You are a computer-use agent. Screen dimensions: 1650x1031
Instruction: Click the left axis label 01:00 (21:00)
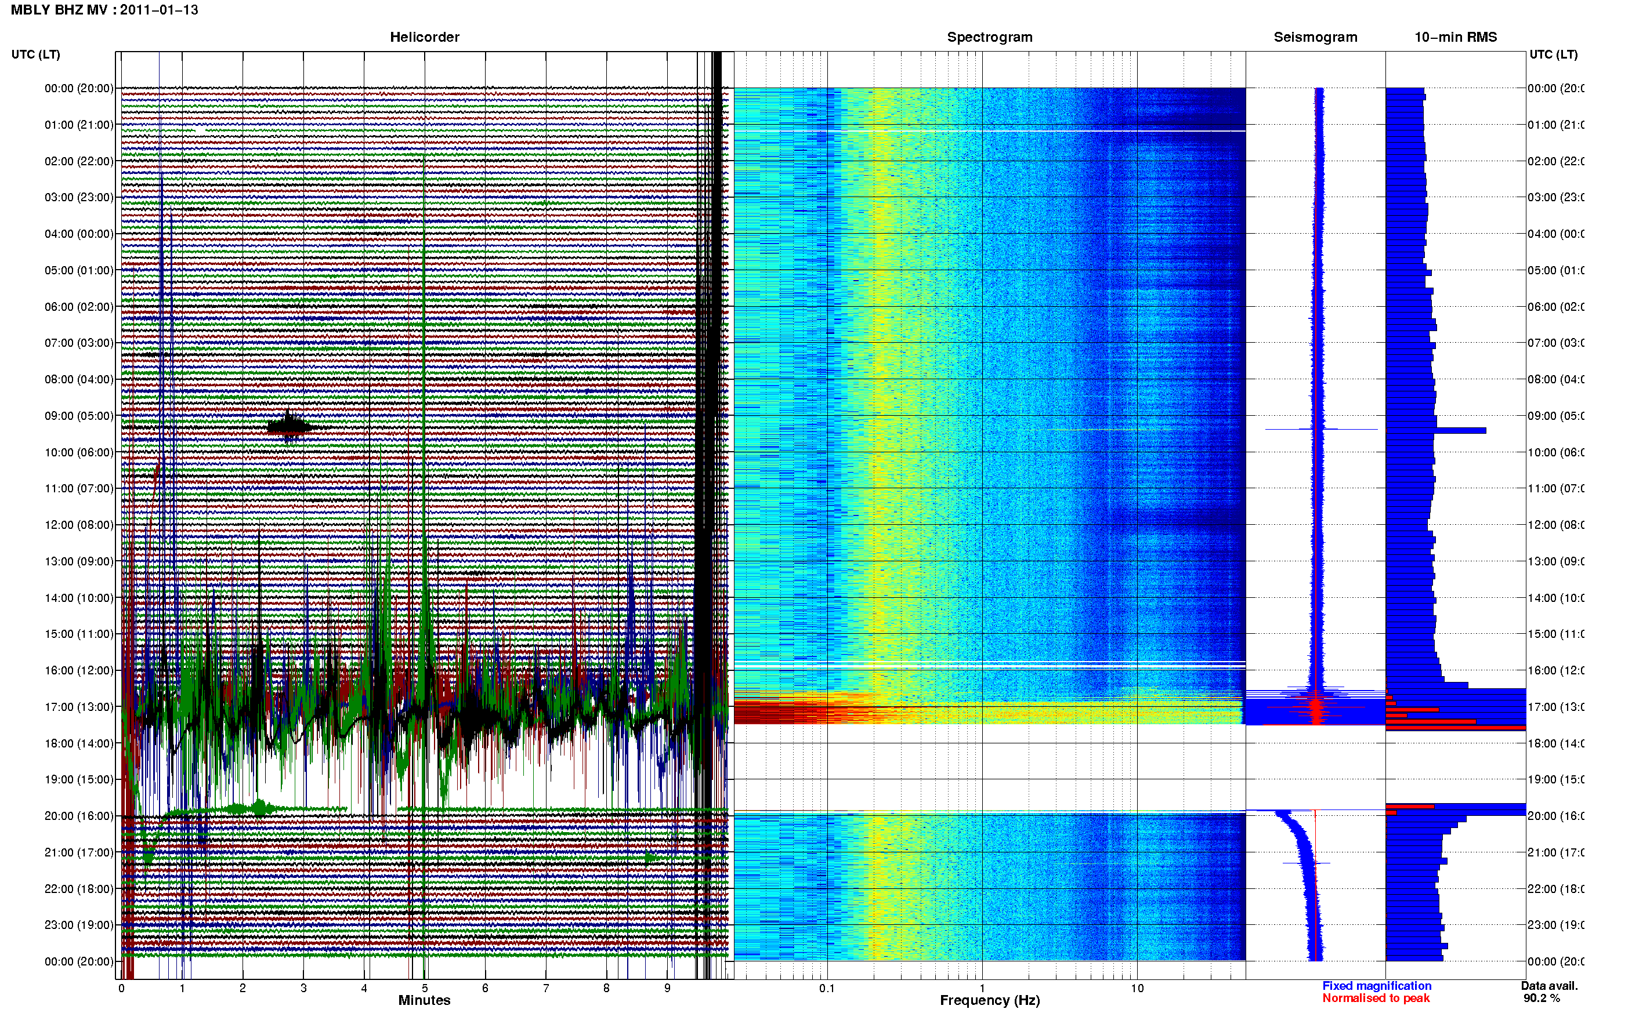coord(79,125)
